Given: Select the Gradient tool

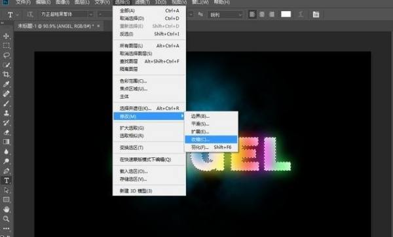Looking at the screenshot, I should pos(7,142).
